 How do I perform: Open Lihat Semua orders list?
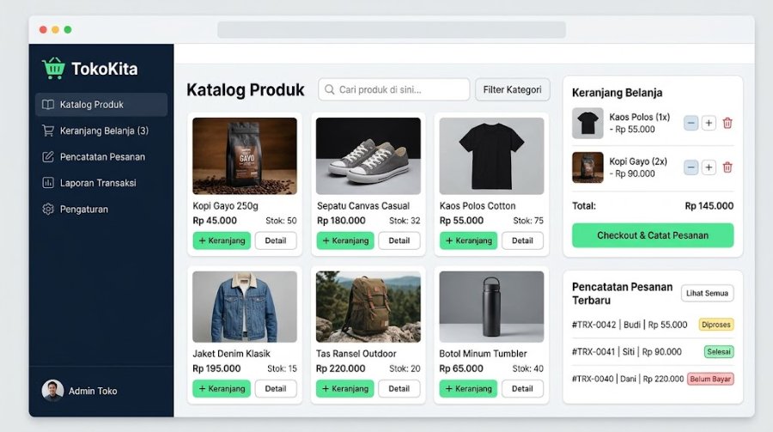coord(707,293)
